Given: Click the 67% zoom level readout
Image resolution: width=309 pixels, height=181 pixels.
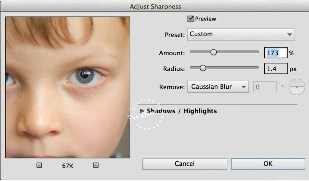Looking at the screenshot, I should point(68,166).
